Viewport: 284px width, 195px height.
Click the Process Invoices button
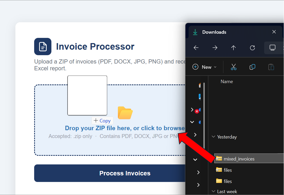pos(110,173)
